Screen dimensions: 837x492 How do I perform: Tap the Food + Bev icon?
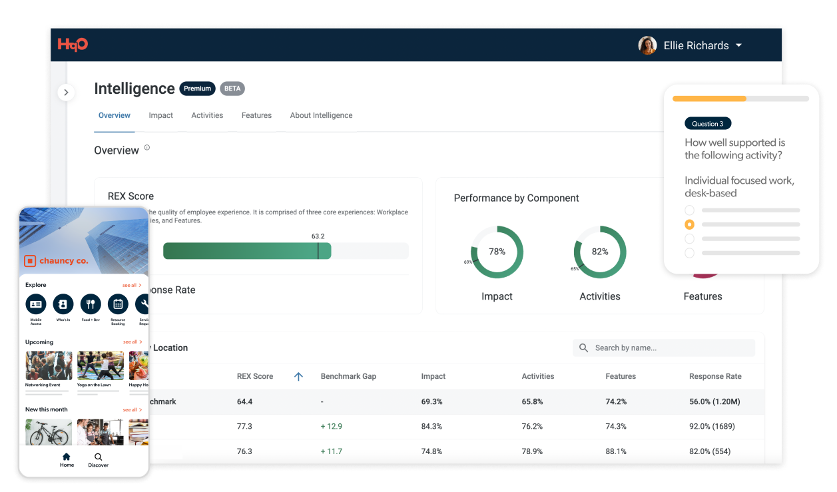pyautogui.click(x=90, y=304)
